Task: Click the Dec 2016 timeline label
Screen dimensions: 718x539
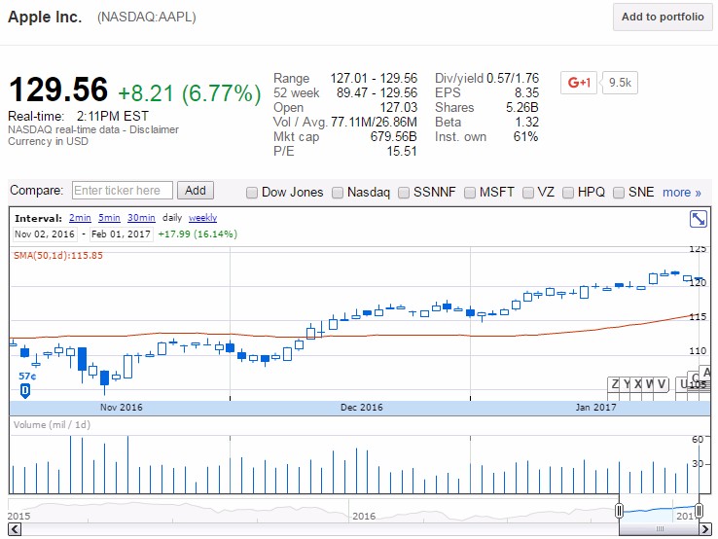Action: point(361,408)
